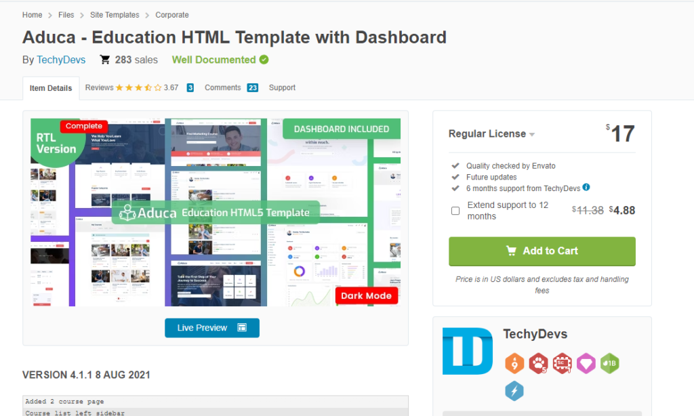
Task: Check the Extend support to 12 months box
Action: [x=455, y=211]
